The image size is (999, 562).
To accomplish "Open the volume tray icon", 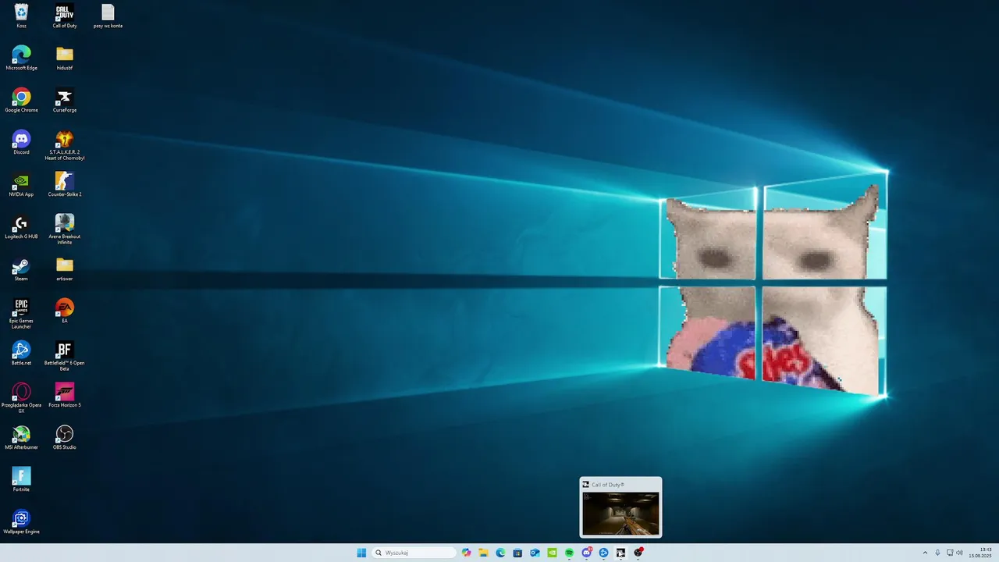I will (960, 553).
